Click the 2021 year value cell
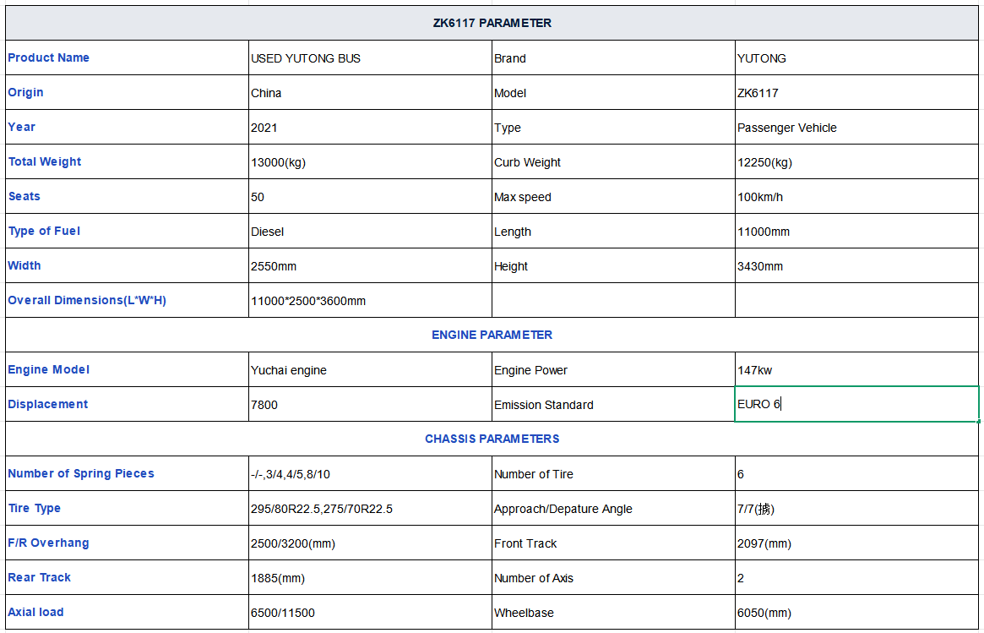984x633 pixels. pos(370,127)
